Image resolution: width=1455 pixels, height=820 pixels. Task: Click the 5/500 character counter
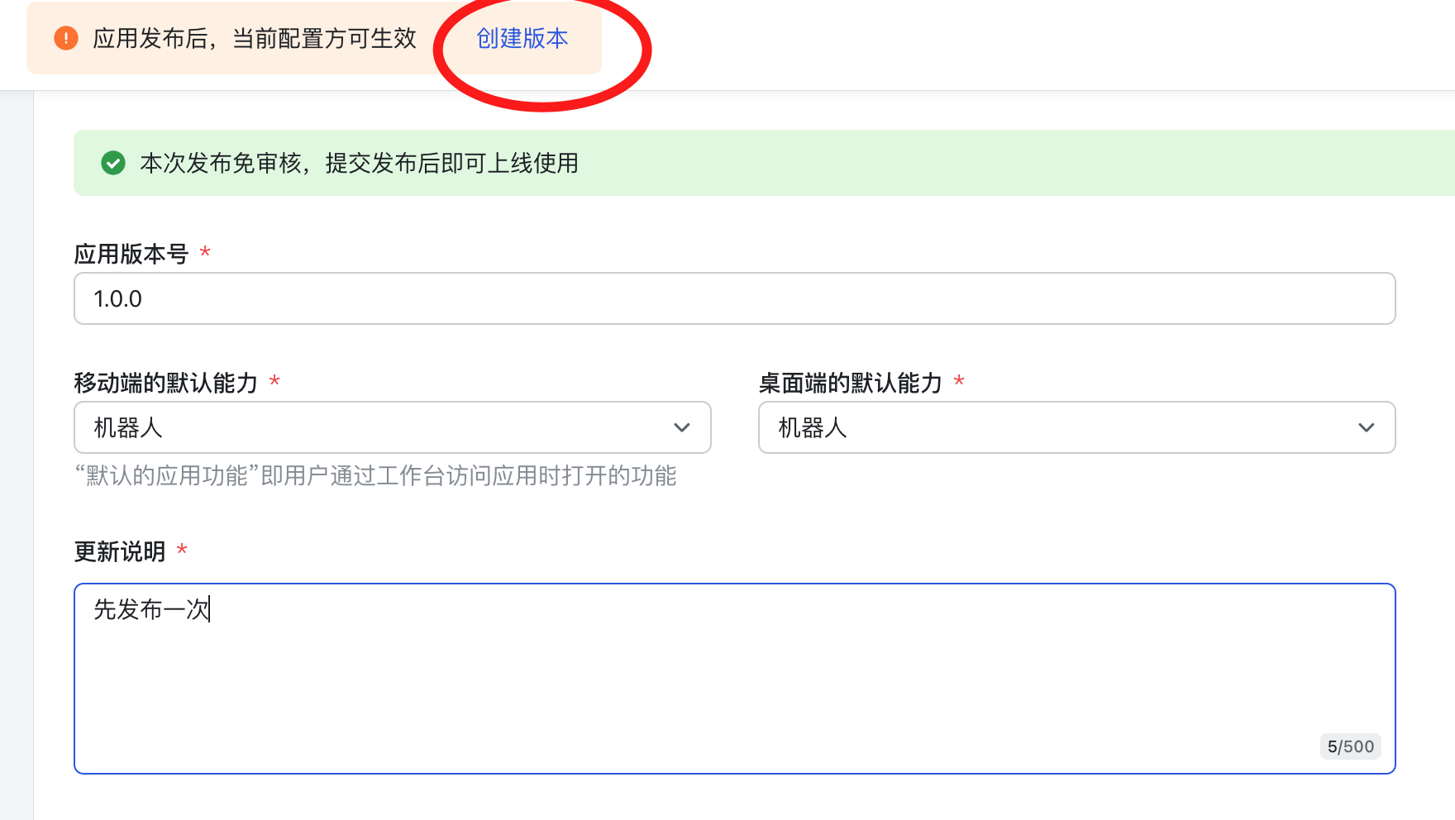(1350, 746)
